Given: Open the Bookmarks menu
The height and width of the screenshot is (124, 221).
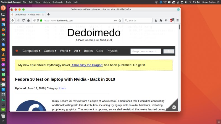Looking at the screenshot, I should [58, 2].
